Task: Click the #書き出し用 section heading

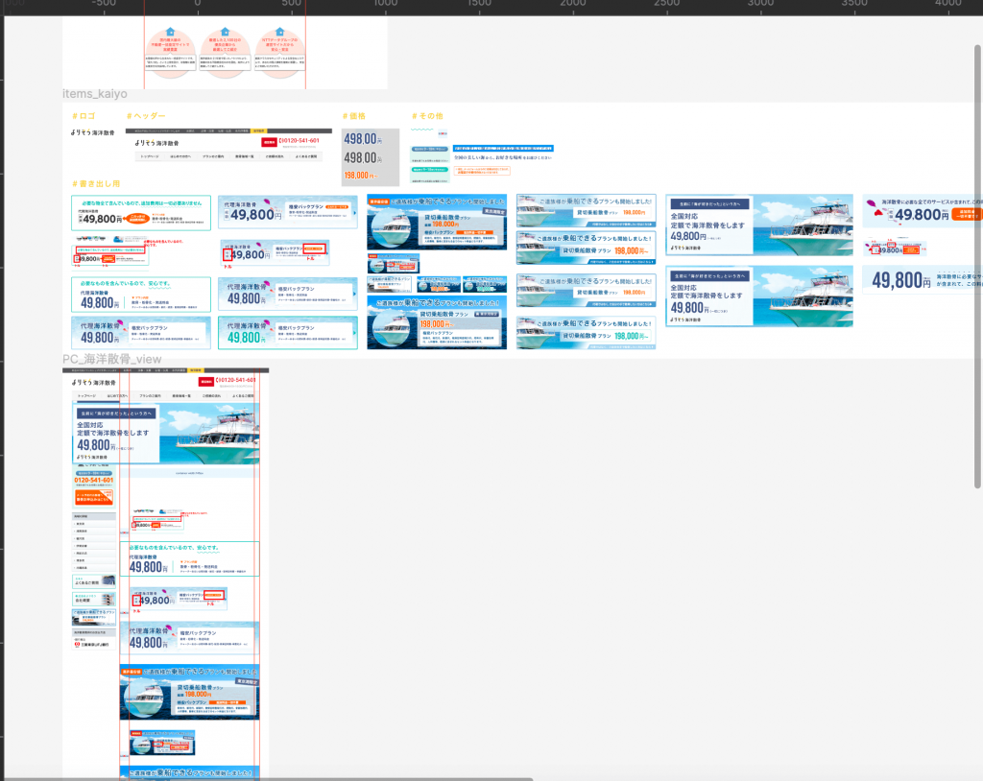Action: coord(97,183)
